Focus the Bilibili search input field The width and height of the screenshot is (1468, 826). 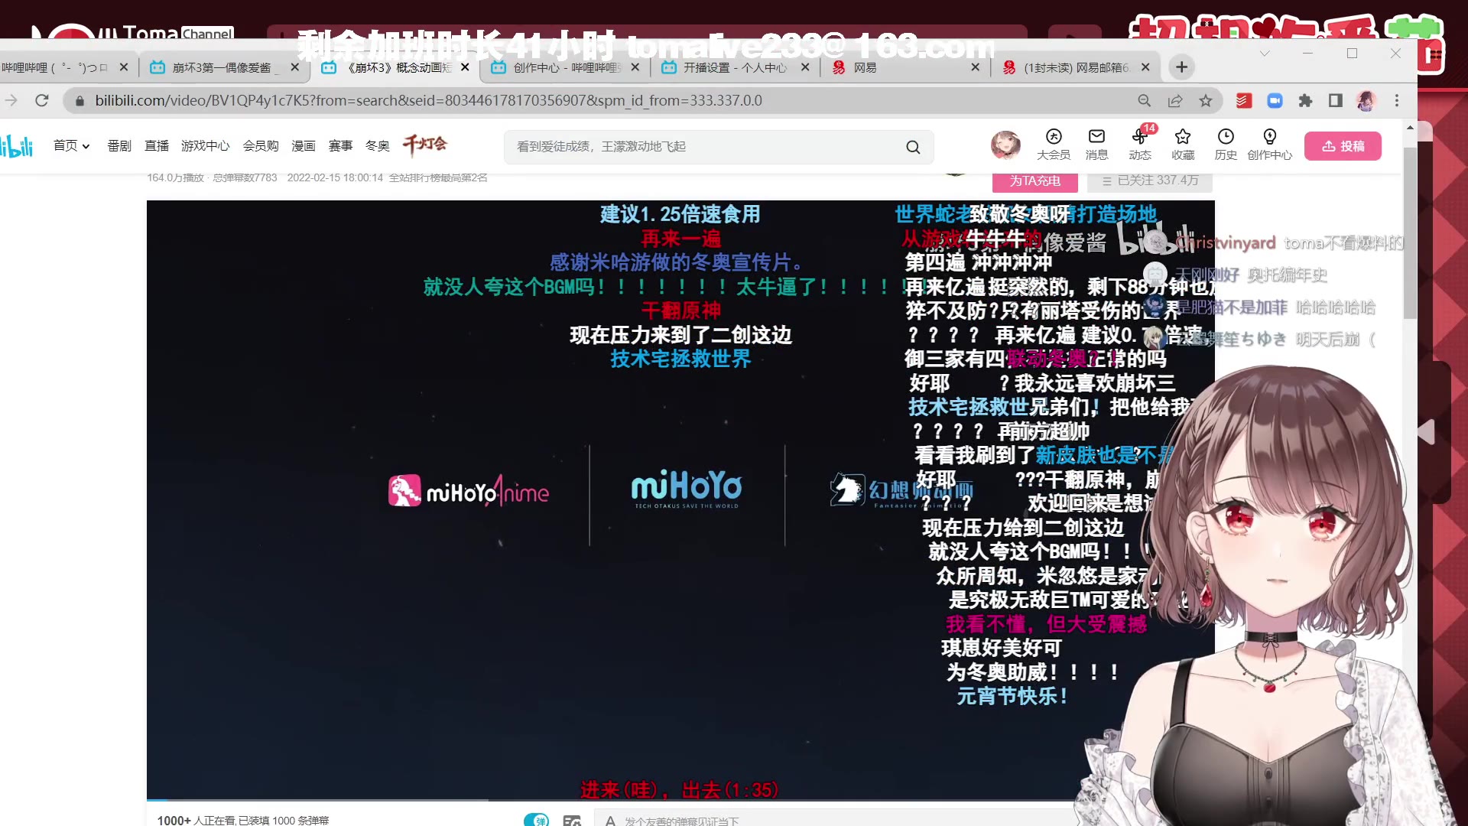tap(703, 147)
